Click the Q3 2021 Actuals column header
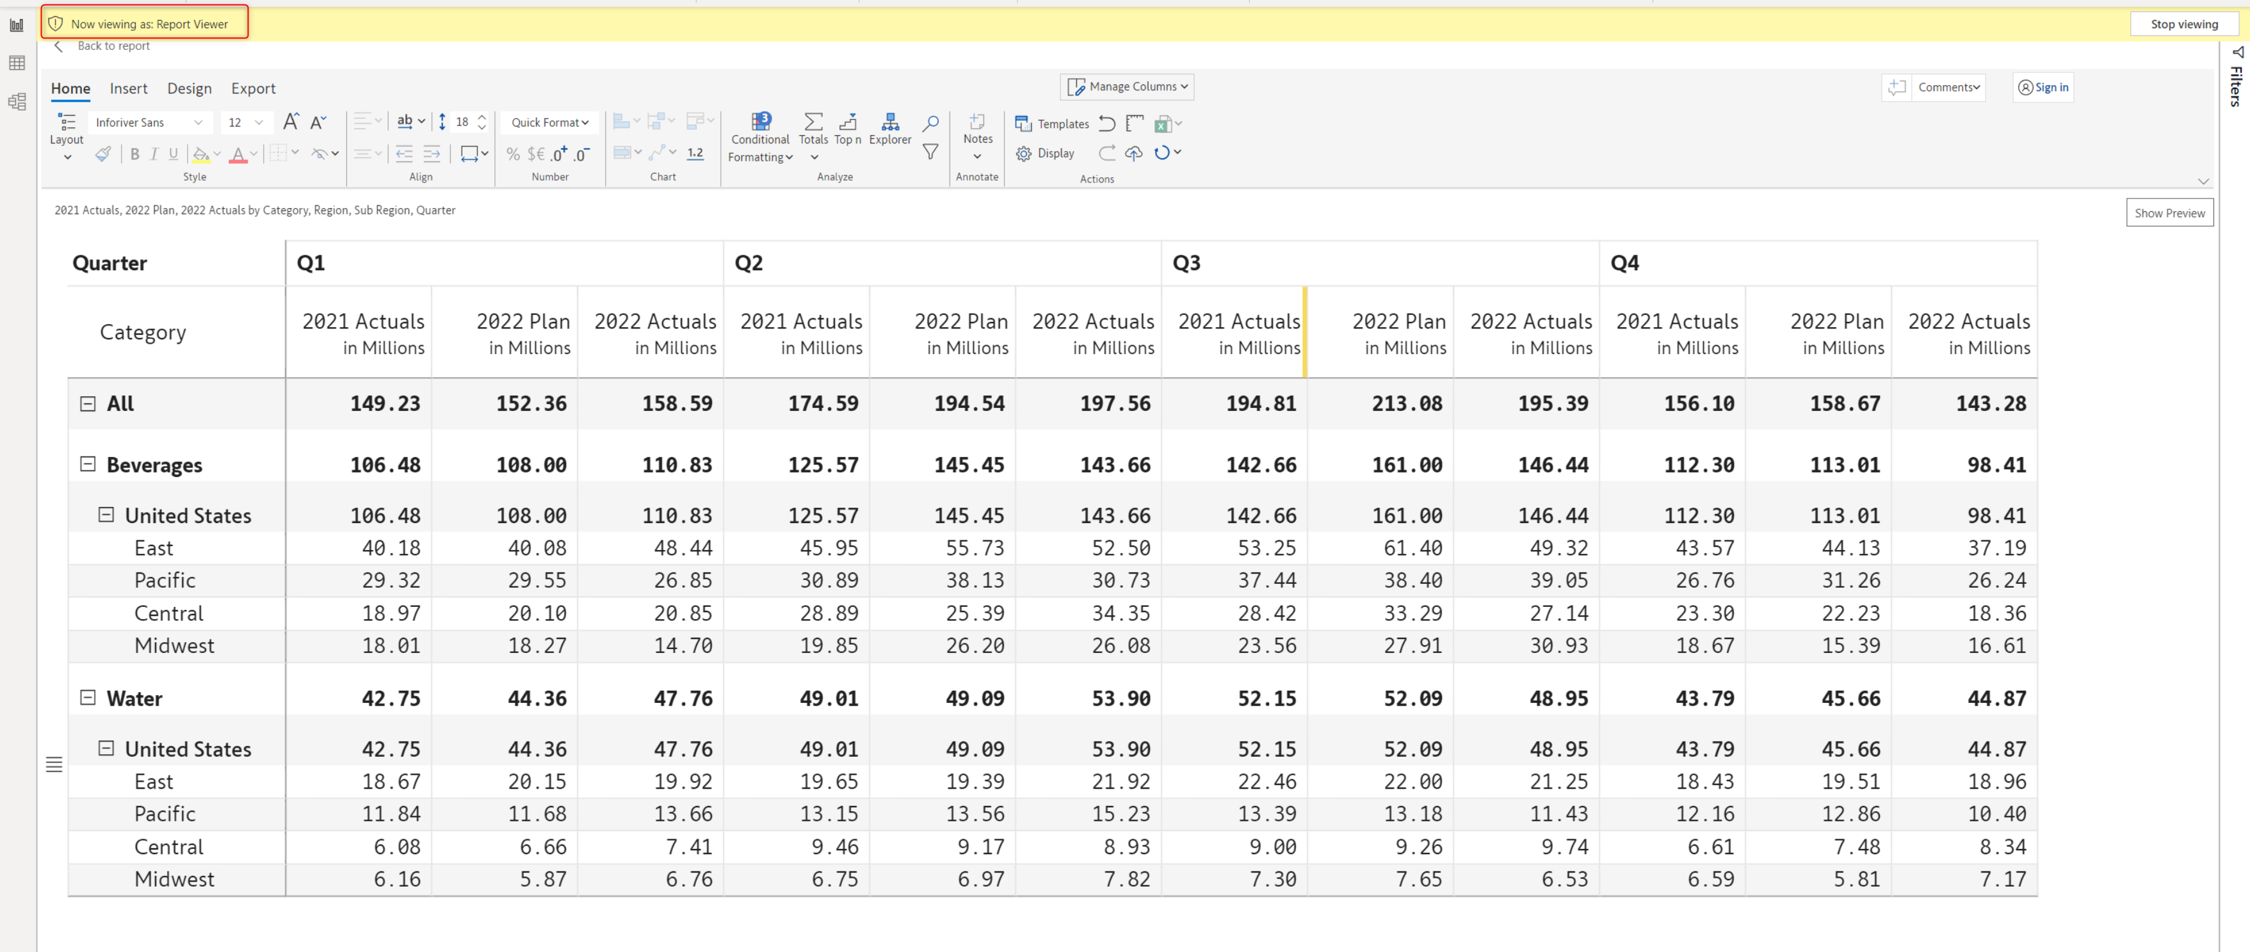This screenshot has width=2250, height=952. (1238, 333)
